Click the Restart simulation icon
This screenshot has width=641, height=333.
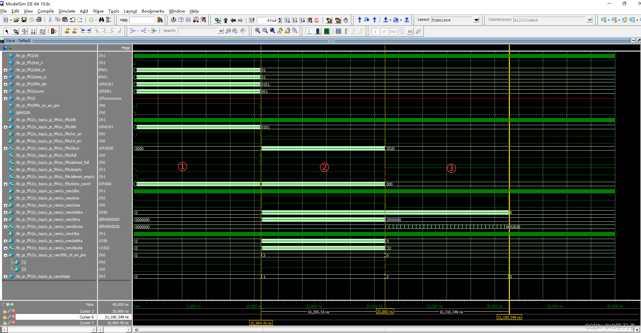[x=252, y=20]
